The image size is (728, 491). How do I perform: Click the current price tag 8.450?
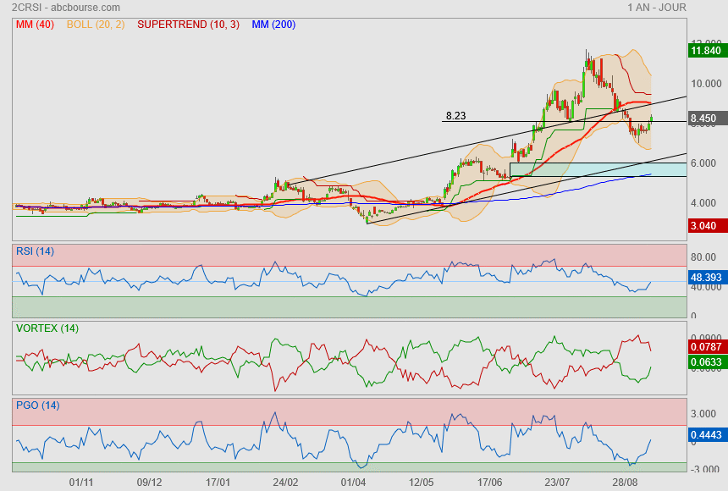tap(705, 119)
